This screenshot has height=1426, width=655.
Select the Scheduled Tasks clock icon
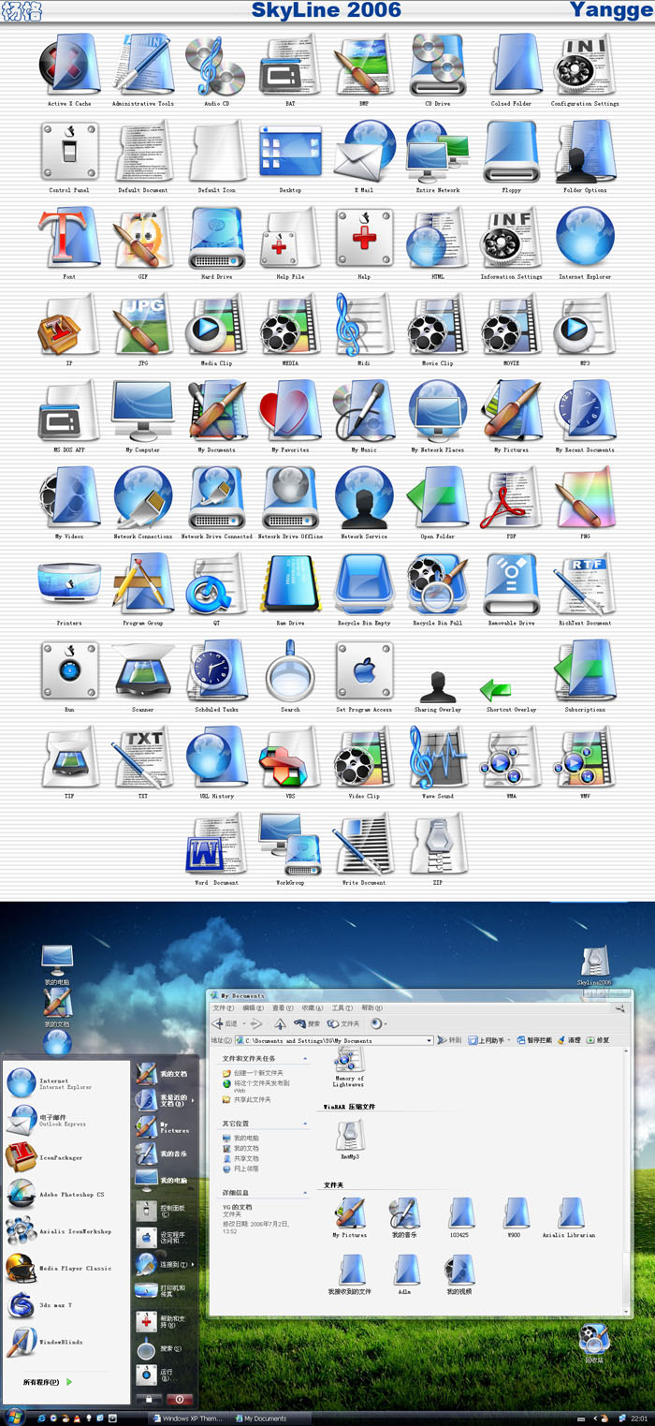[x=216, y=670]
